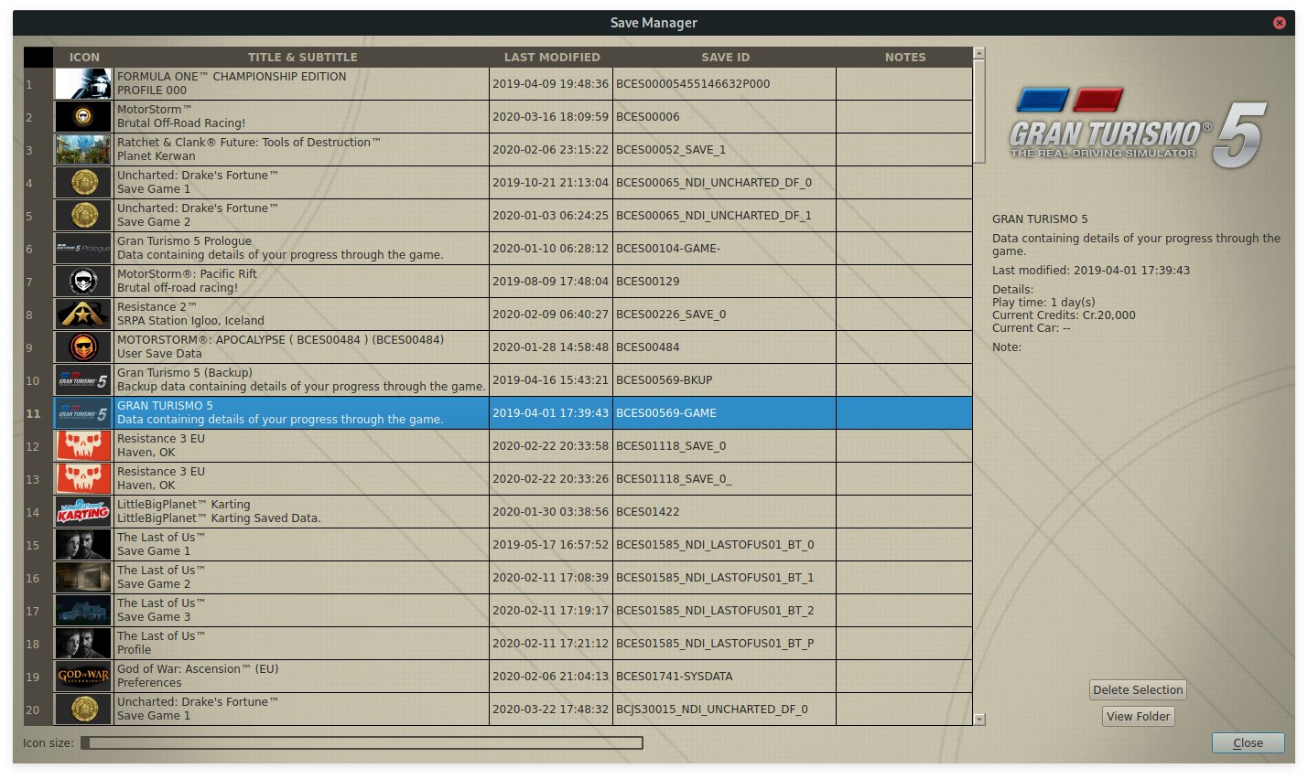Click the date '2020-03-16 18:09:59'
The width and height of the screenshot is (1308, 779).
550,117
